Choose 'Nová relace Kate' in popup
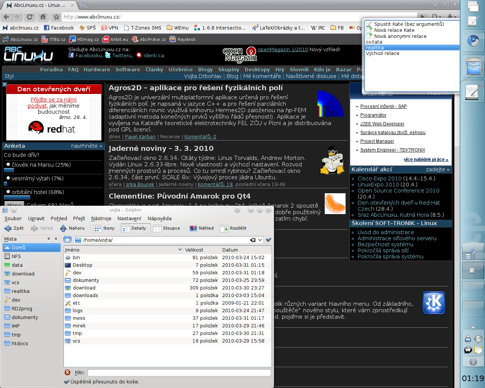Image resolution: width=485 pixels, height=388 pixels. click(x=394, y=30)
